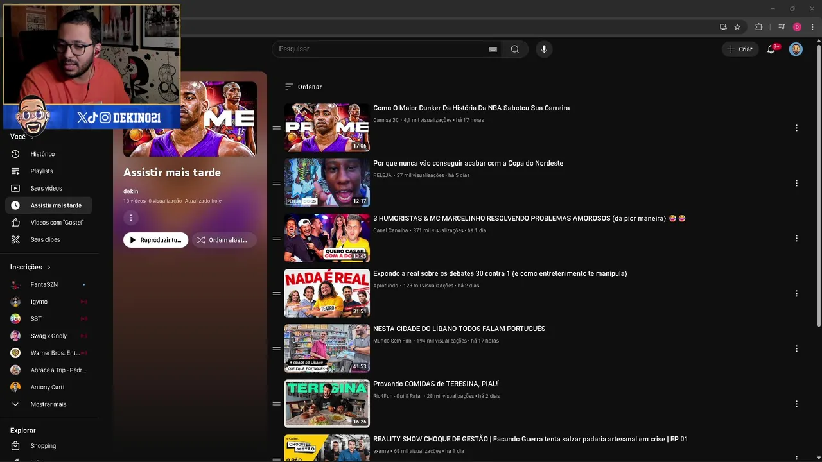Open title "Como O Maior Dunker Da História"
Viewport: 822px width, 462px height.
pyautogui.click(x=471, y=108)
